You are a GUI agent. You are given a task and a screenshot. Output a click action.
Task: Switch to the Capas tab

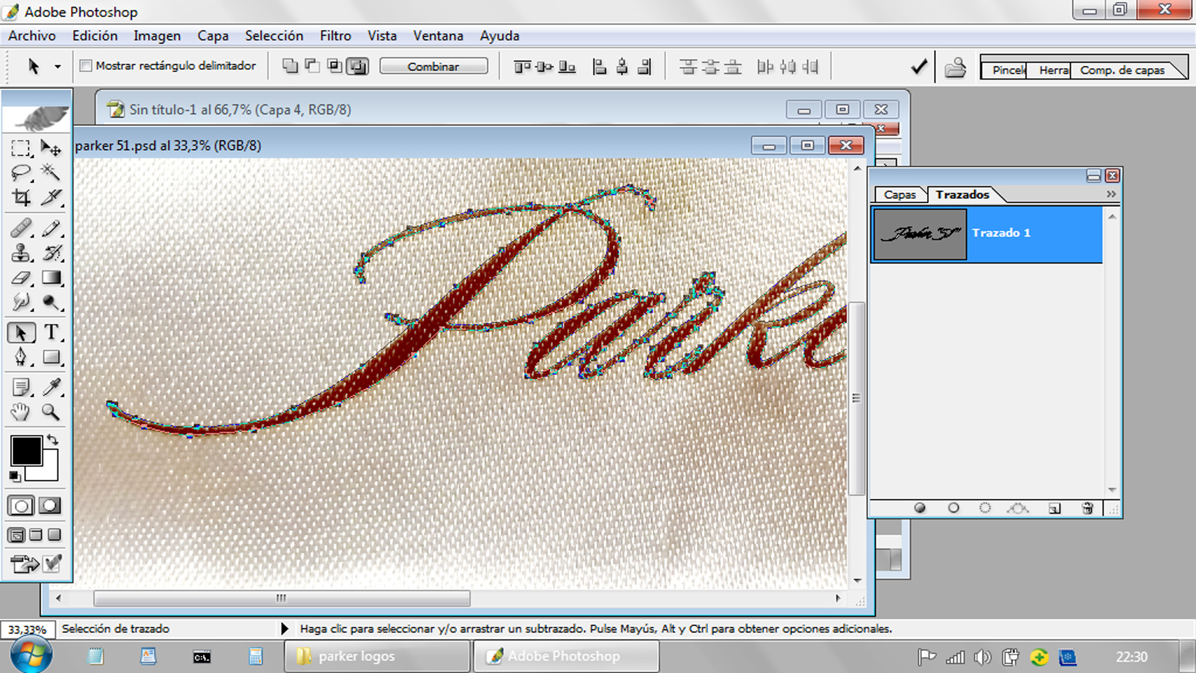(x=899, y=195)
